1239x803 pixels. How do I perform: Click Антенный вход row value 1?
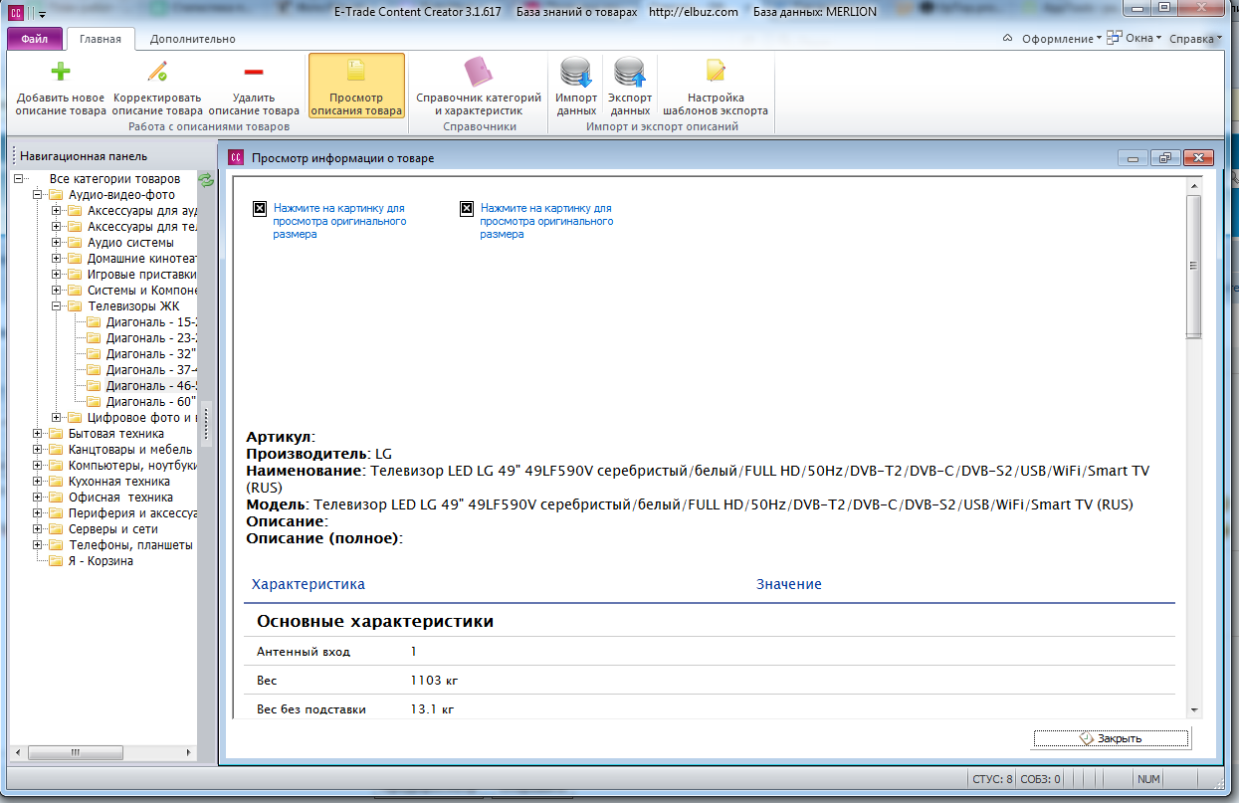click(414, 652)
